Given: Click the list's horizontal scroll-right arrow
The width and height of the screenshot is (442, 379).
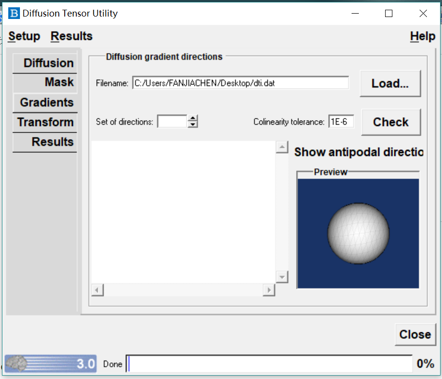Looking at the screenshot, I should click(268, 290).
